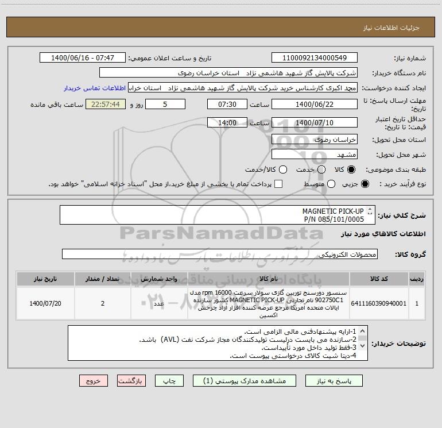442x428 pixels.
Task: Click the کد کالا column header
Action: tap(379, 279)
